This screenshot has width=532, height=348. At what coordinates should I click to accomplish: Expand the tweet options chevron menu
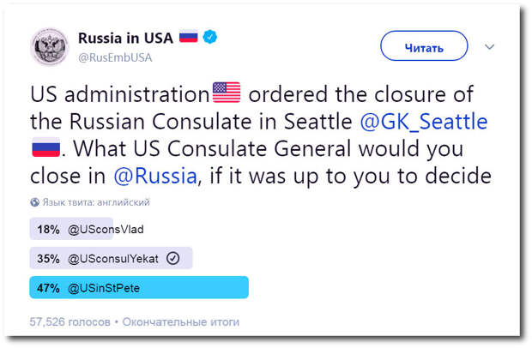point(489,46)
